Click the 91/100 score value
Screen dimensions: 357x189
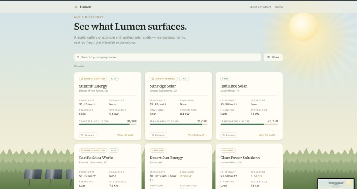point(202,121)
